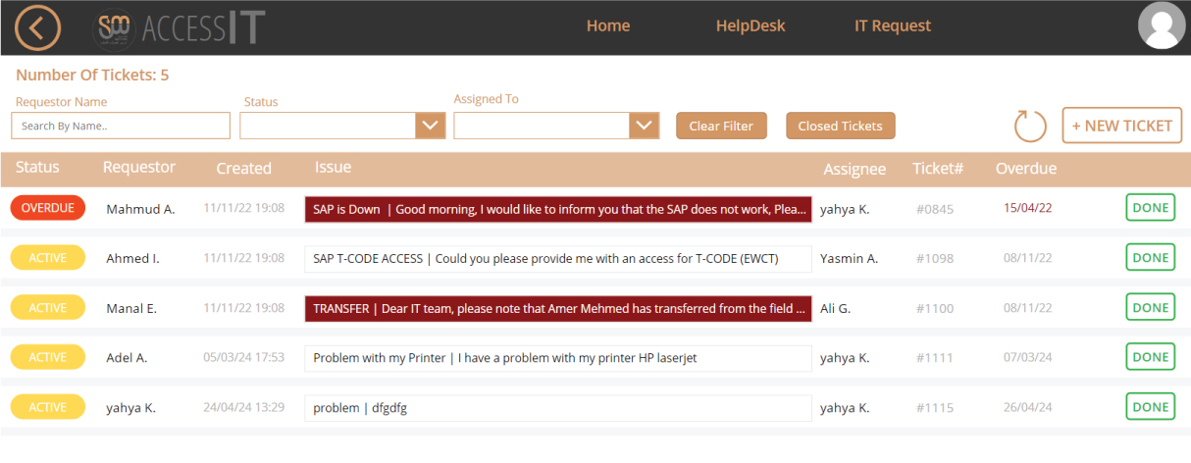1191x463 pixels.
Task: Expand the Status filter dropdown arrow
Action: [x=431, y=126]
